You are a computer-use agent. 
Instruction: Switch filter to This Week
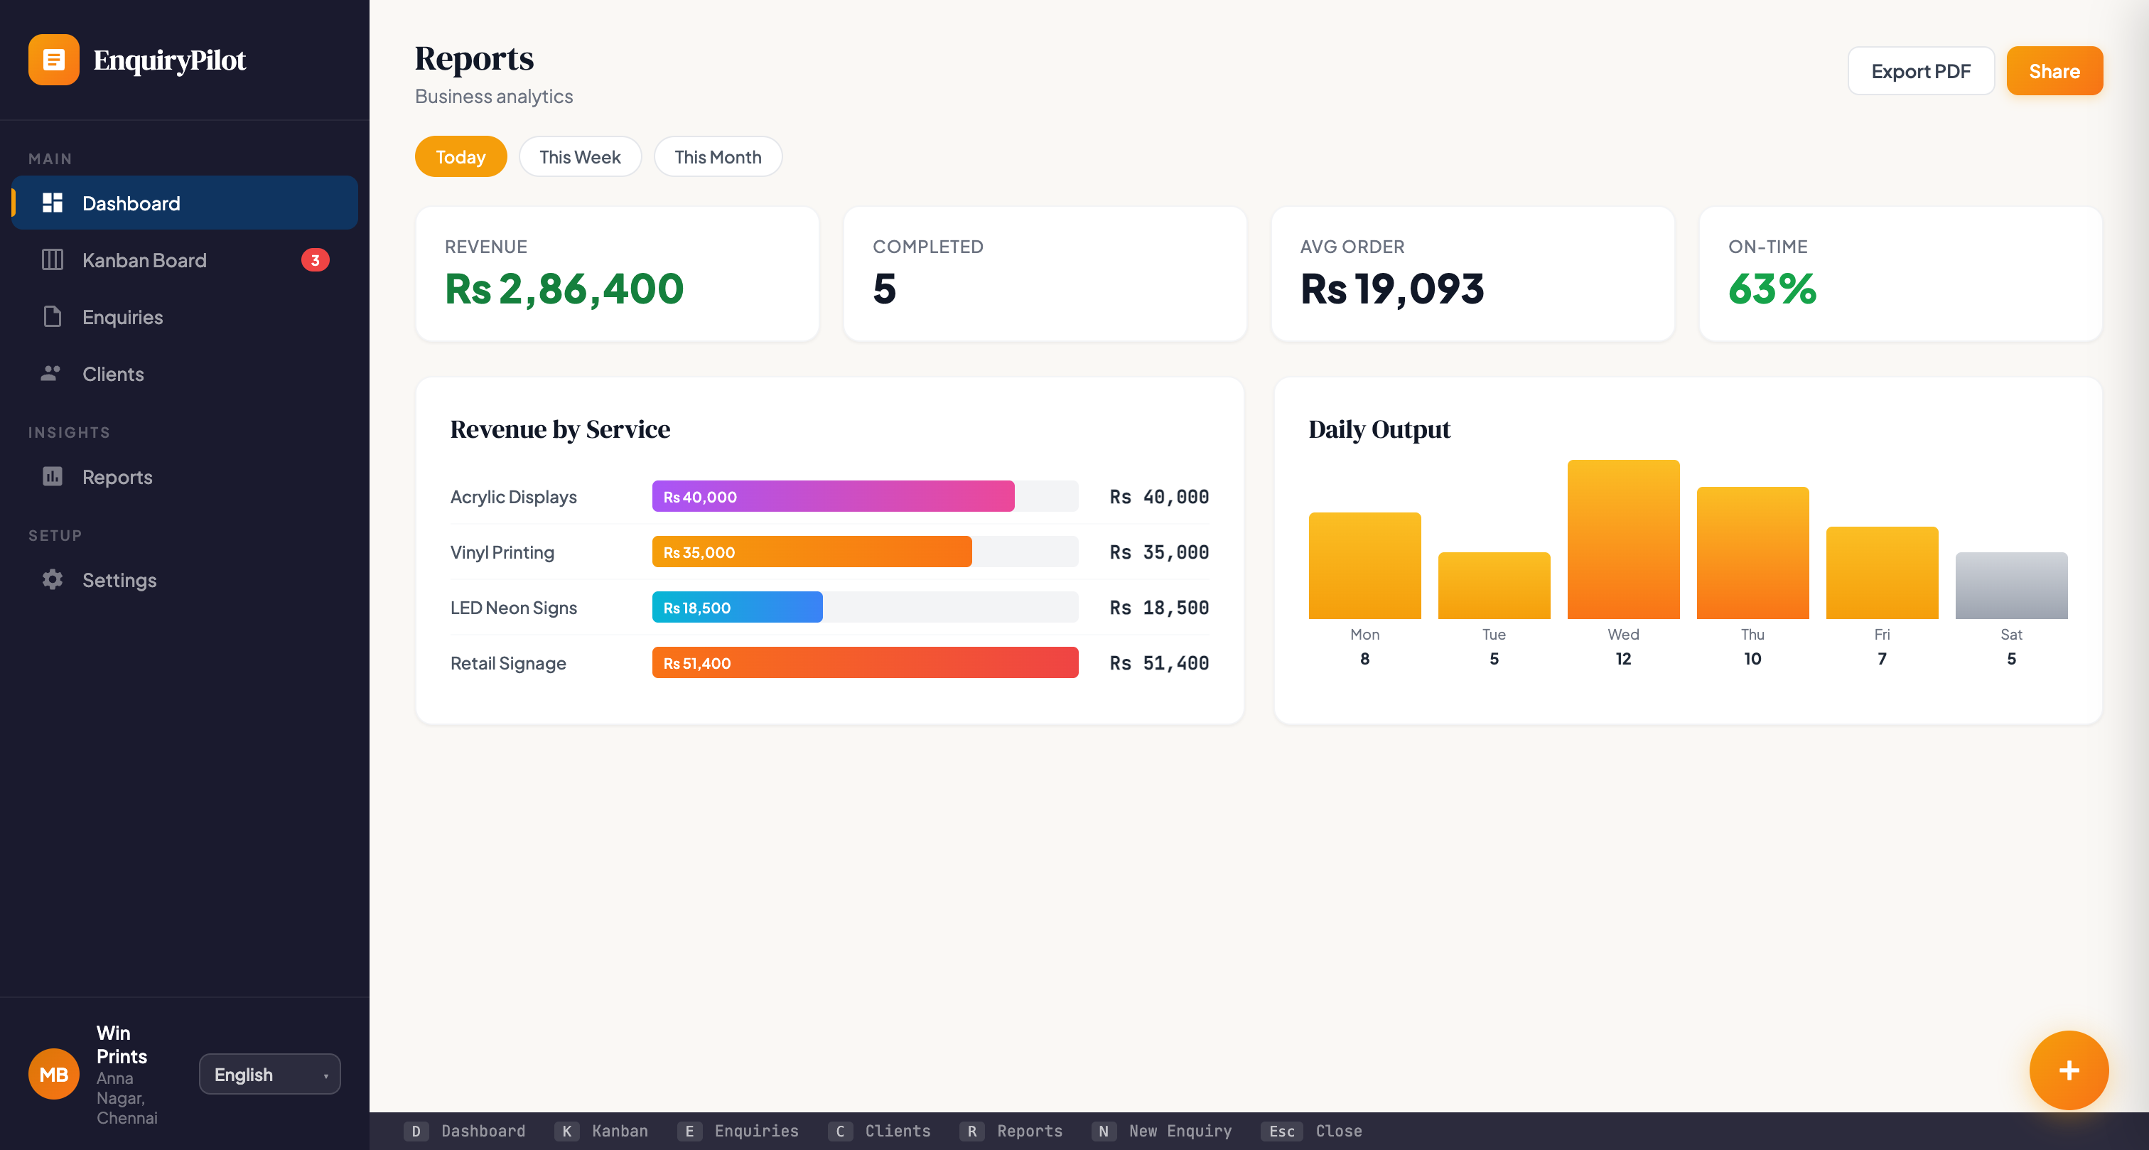pos(579,157)
